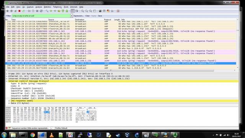The image size is (245, 138).
Task: Edit display filters icon
Action: click(x=104, y=11)
